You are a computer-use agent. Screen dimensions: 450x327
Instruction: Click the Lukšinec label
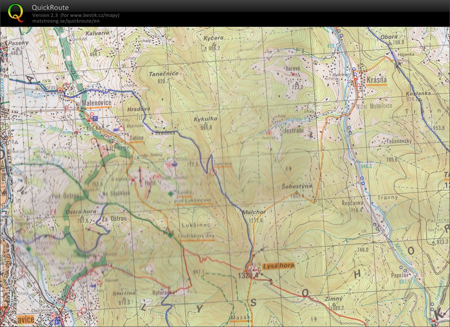(x=196, y=225)
